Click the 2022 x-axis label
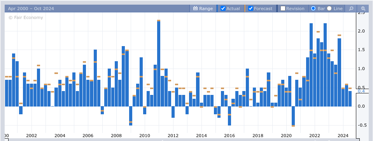The height and width of the screenshot is (141, 373). point(315,136)
